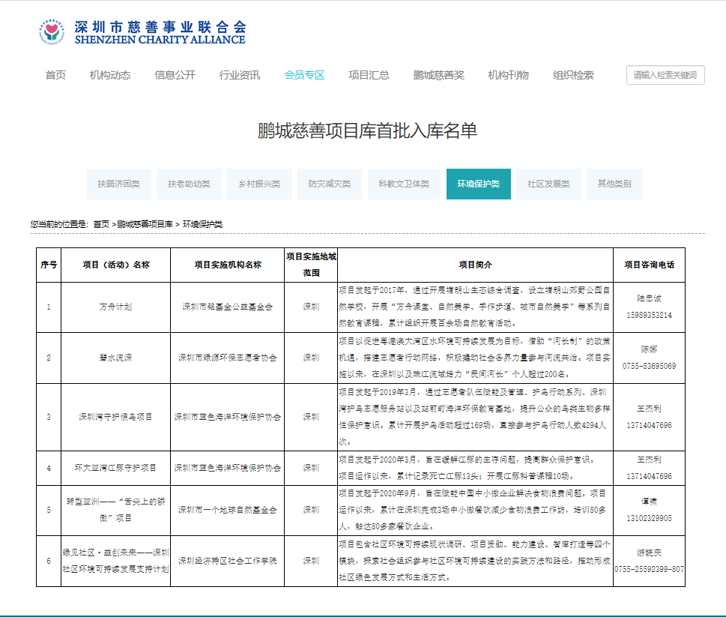This screenshot has width=726, height=617.
Task: Open the 信息公开 menu item
Action: 175,75
